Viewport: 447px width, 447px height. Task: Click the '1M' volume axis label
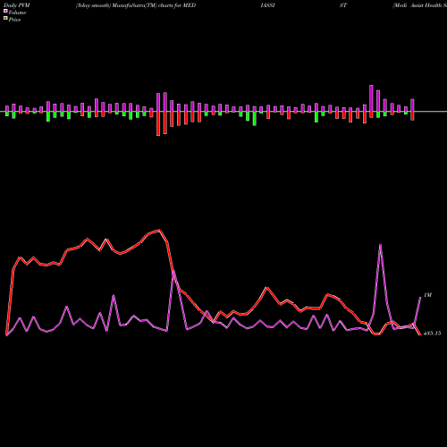tap(427, 295)
